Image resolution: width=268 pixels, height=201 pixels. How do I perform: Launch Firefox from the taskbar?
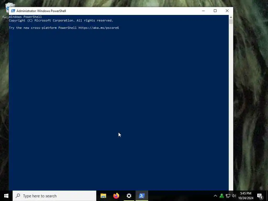(116, 196)
